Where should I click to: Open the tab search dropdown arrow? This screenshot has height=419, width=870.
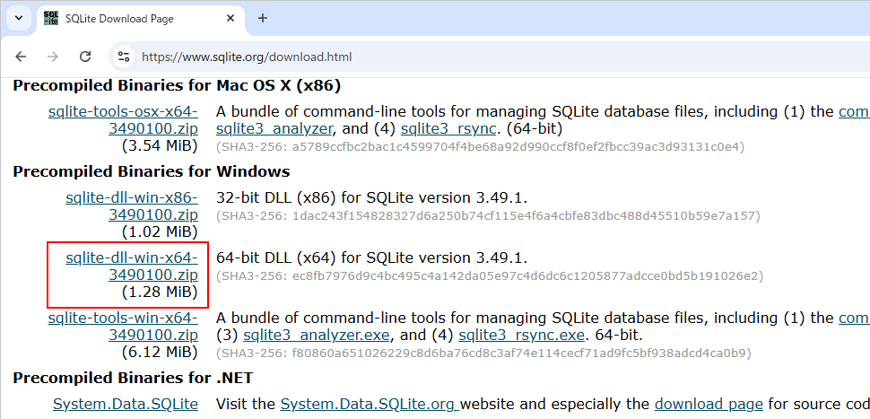[19, 18]
